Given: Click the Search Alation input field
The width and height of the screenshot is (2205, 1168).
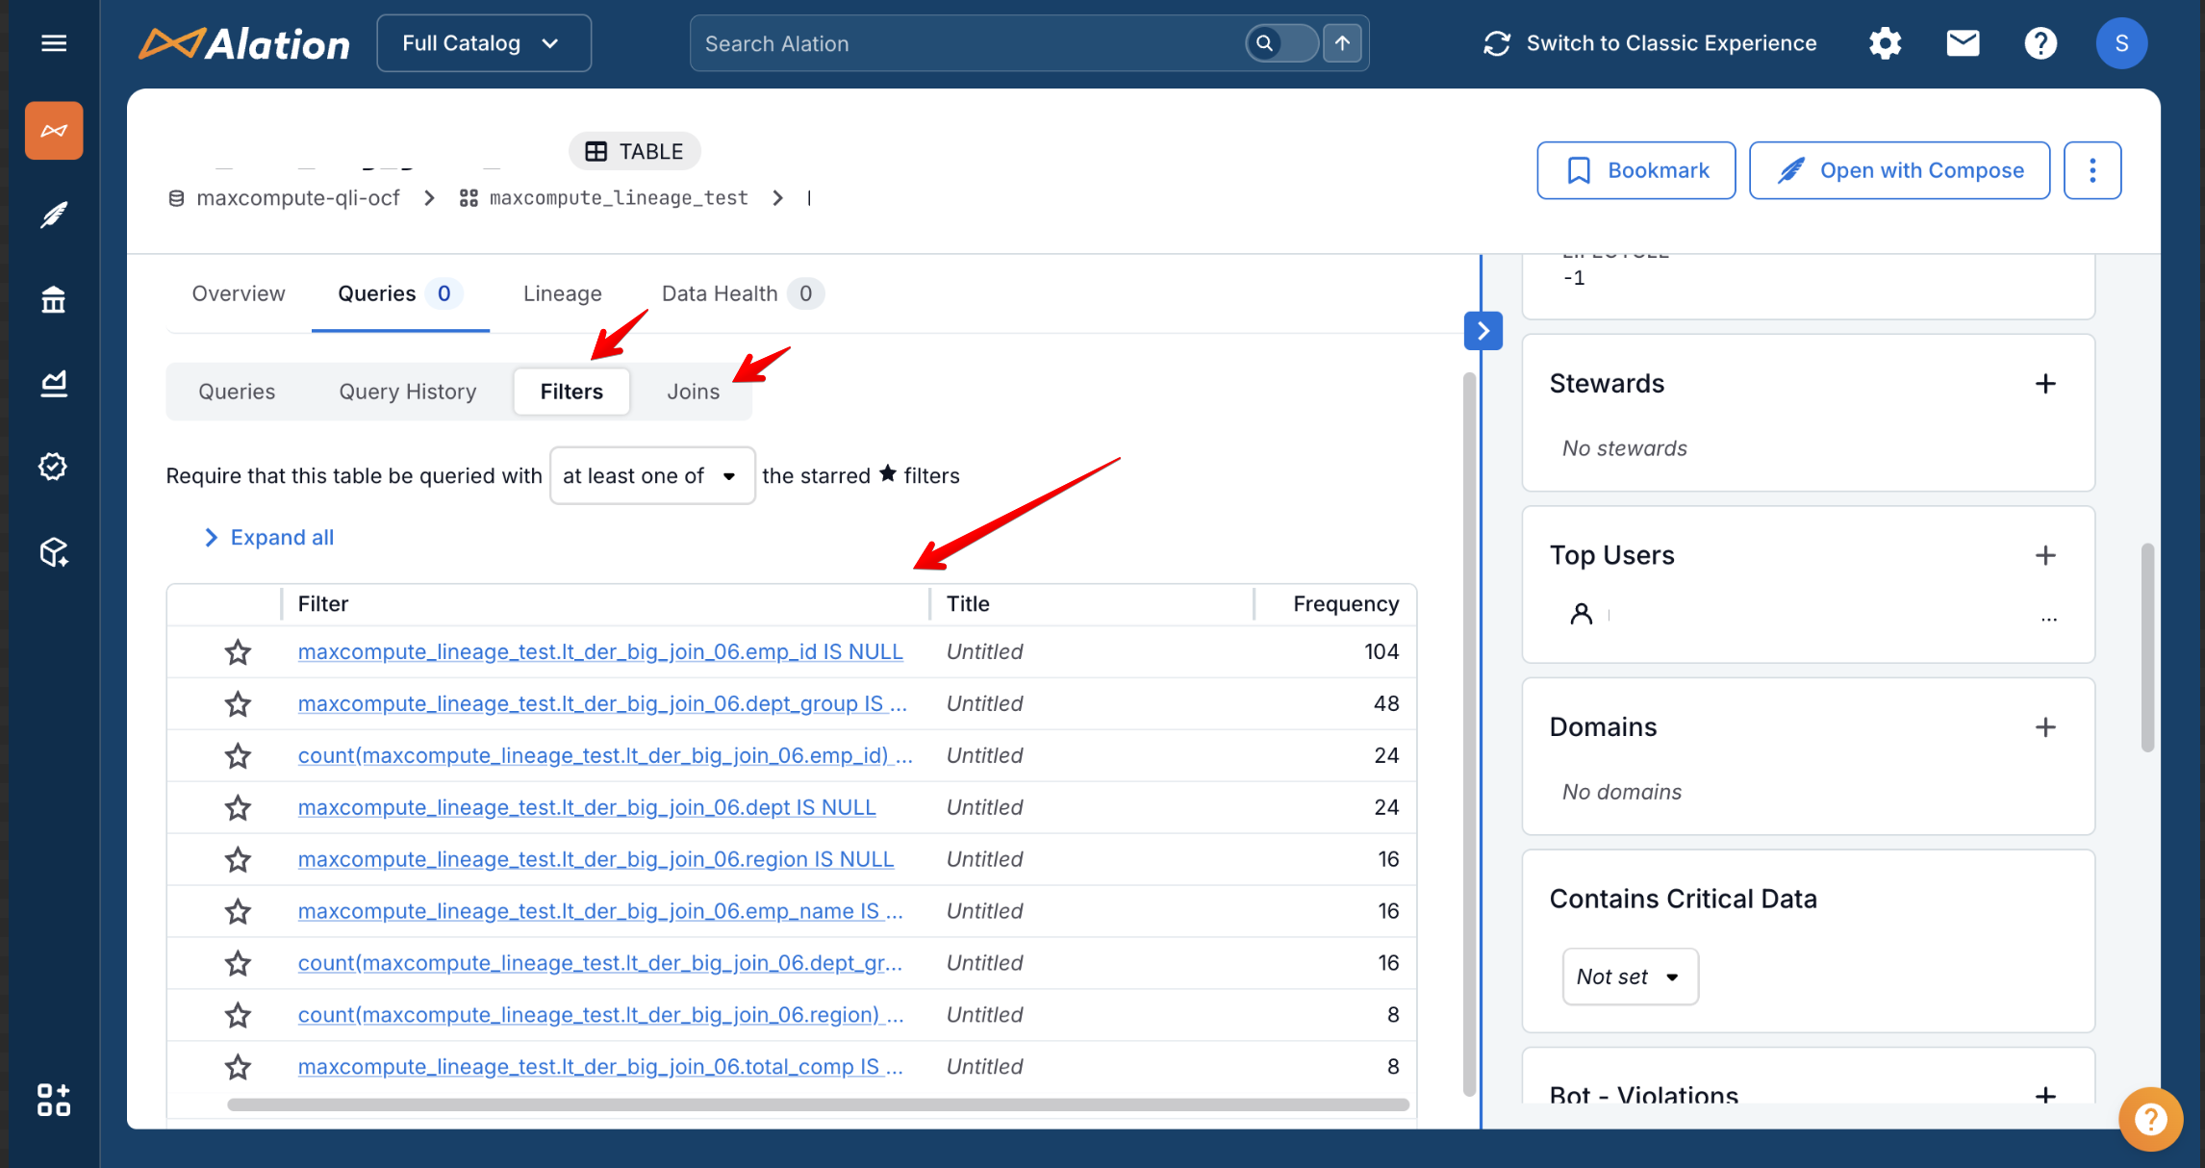Looking at the screenshot, I should [962, 43].
